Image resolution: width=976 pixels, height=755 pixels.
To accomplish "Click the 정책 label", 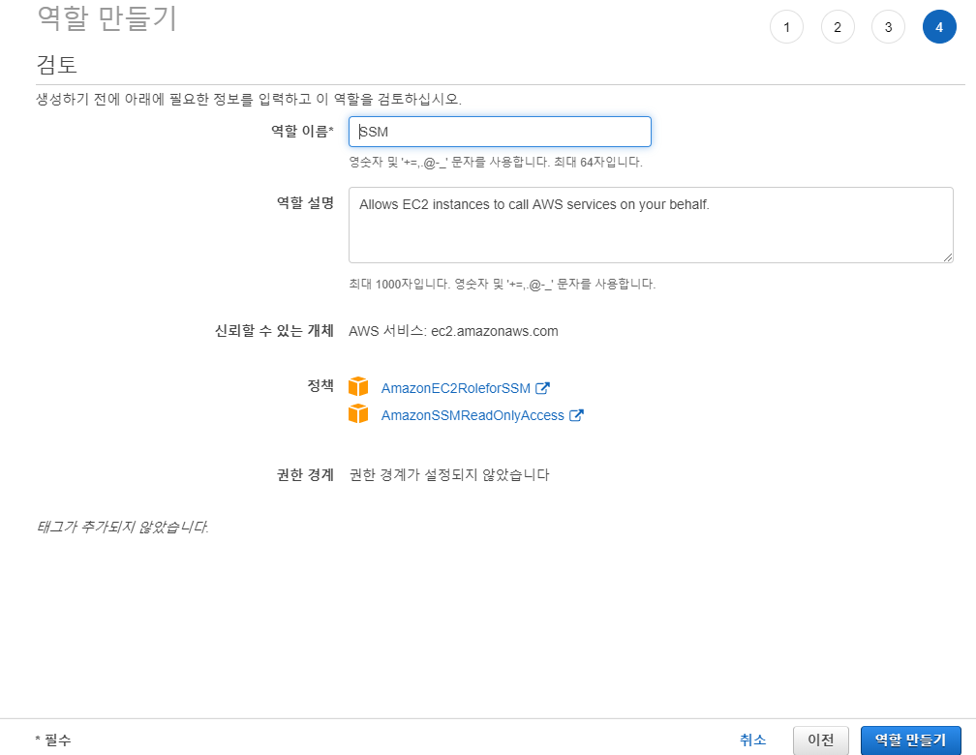I will (x=320, y=386).
